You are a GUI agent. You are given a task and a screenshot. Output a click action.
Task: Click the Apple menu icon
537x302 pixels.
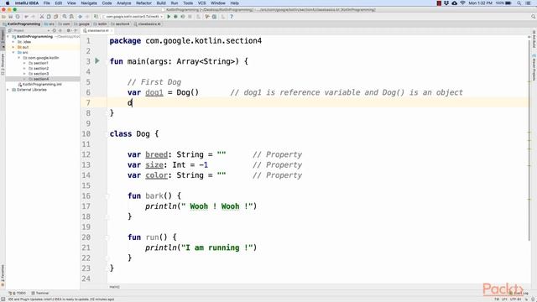click(8, 3)
